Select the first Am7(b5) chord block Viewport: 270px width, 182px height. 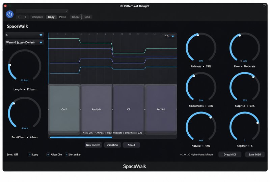coord(96,109)
